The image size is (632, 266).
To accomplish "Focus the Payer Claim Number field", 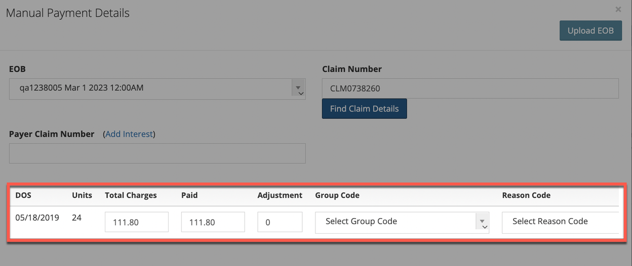I will (157, 153).
